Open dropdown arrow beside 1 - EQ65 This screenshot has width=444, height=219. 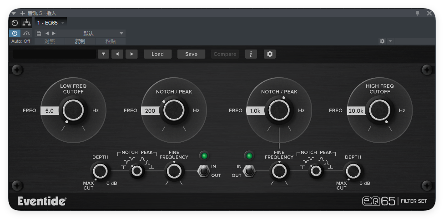(63, 23)
